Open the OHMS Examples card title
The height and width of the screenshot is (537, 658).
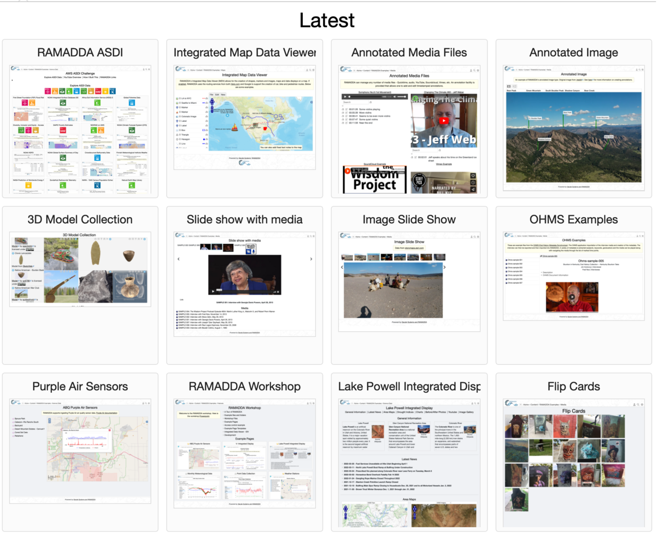tap(573, 219)
